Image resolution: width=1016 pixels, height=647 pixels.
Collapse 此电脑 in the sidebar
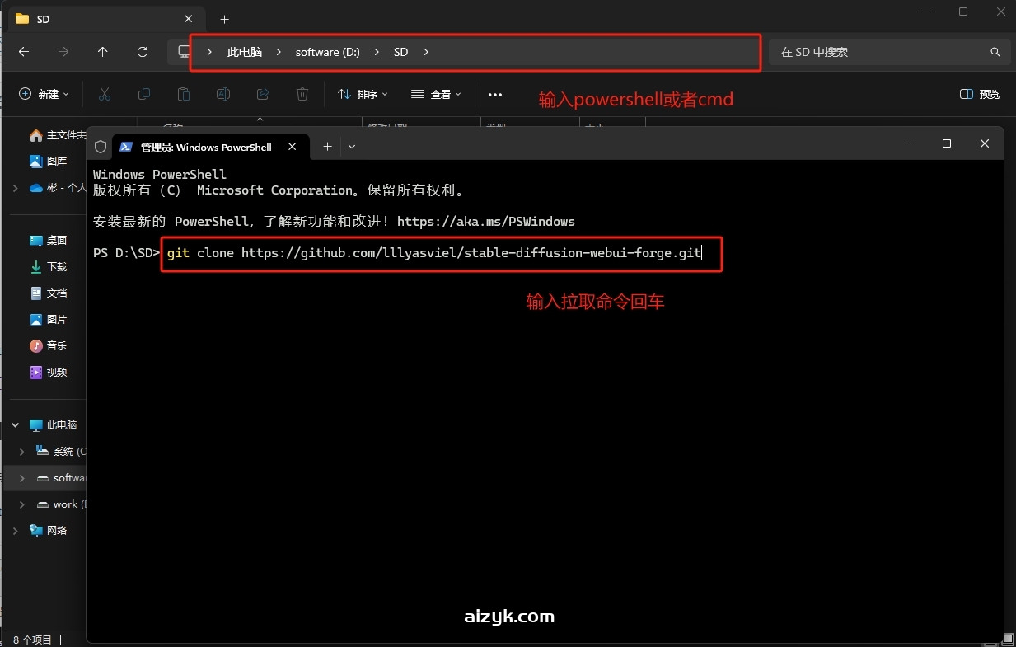click(14, 424)
